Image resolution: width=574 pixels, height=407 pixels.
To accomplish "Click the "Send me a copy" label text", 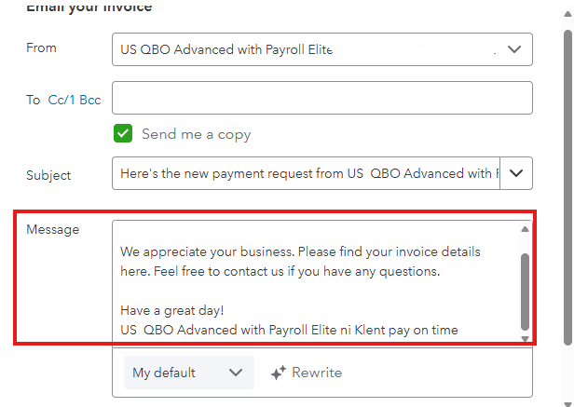I will [196, 134].
